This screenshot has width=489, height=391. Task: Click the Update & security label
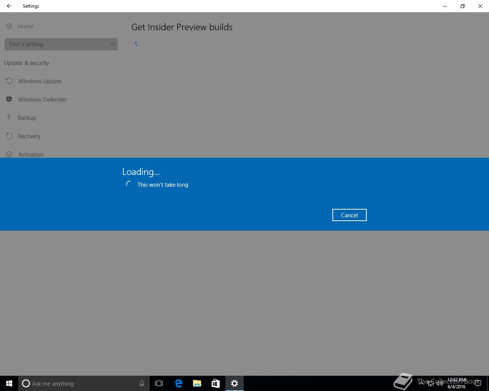(x=27, y=63)
